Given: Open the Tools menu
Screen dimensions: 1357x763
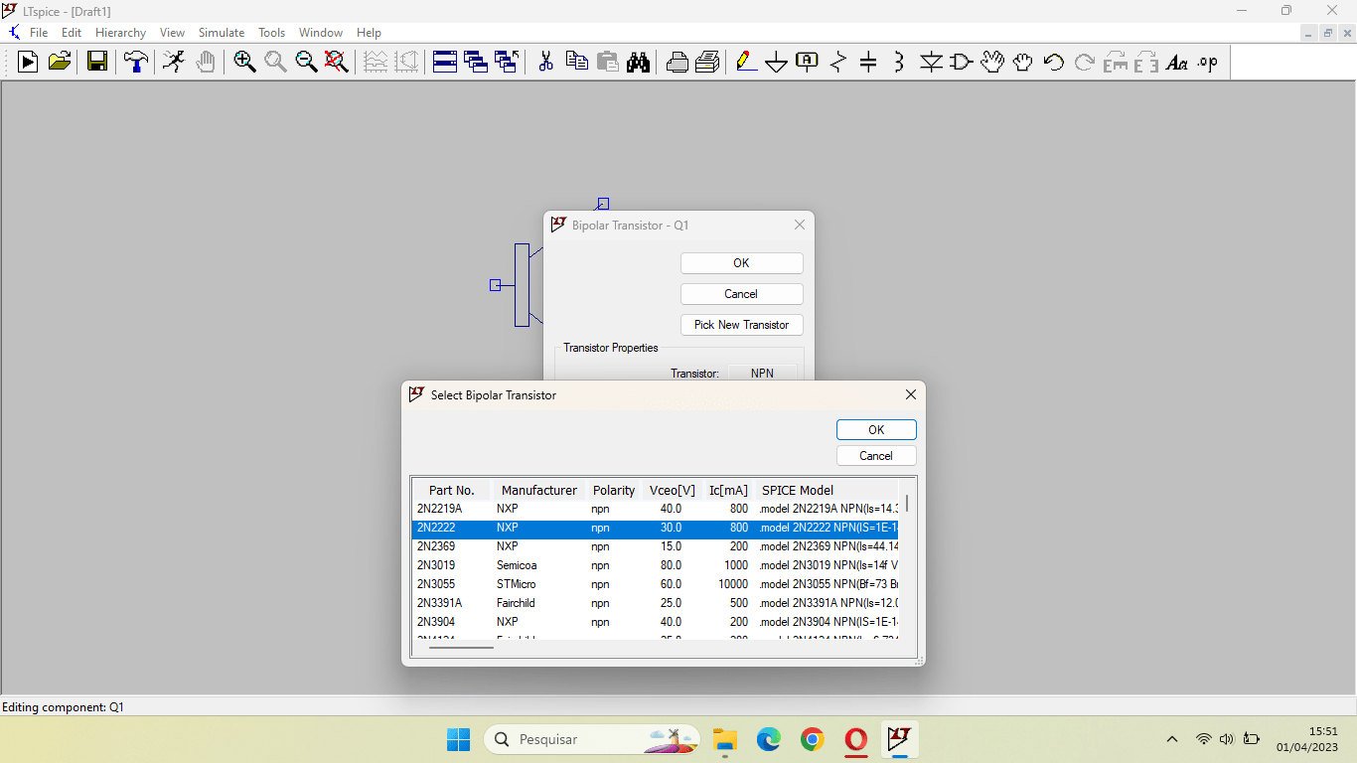Looking at the screenshot, I should point(272,33).
